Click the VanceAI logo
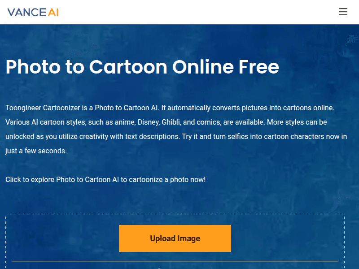The height and width of the screenshot is (269, 359). click(x=33, y=13)
